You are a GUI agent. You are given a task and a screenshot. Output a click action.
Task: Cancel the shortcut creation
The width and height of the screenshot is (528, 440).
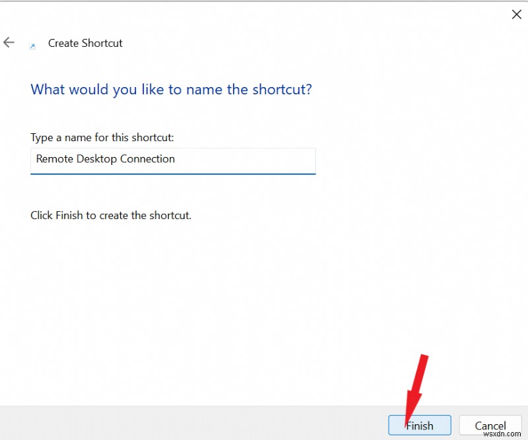point(490,425)
